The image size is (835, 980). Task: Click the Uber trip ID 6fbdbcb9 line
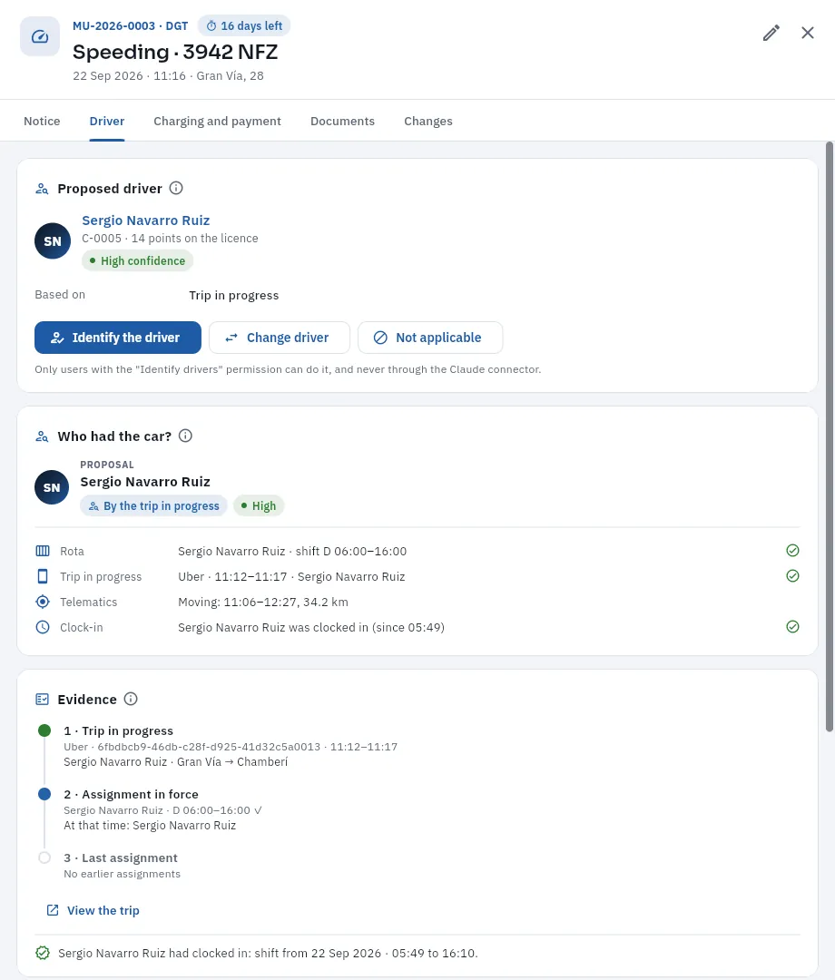231,746
